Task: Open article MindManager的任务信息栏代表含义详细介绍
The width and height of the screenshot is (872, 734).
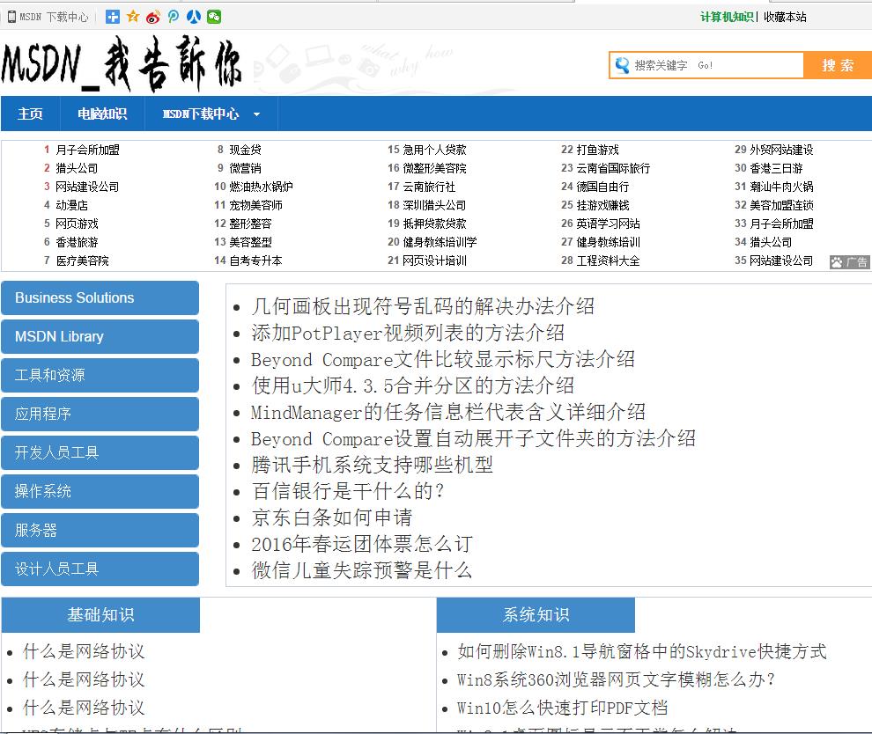Action: coord(448,412)
